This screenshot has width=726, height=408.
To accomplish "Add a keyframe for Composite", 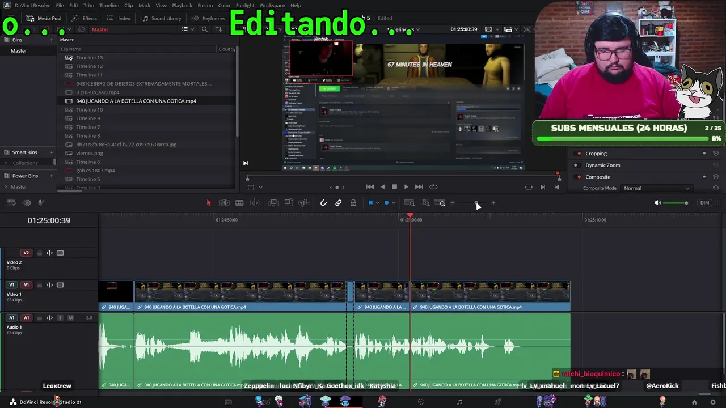I will point(704,177).
